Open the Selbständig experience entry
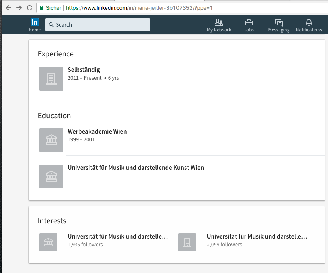Viewport: 328px width, 273px height. click(x=83, y=70)
